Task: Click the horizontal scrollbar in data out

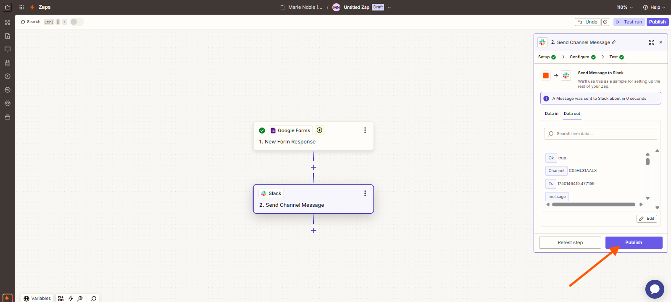Action: click(593, 205)
